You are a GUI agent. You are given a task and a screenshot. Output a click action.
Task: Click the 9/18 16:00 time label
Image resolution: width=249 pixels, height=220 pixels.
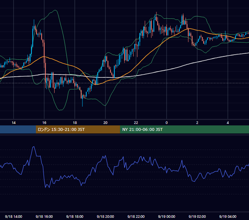[44, 216]
